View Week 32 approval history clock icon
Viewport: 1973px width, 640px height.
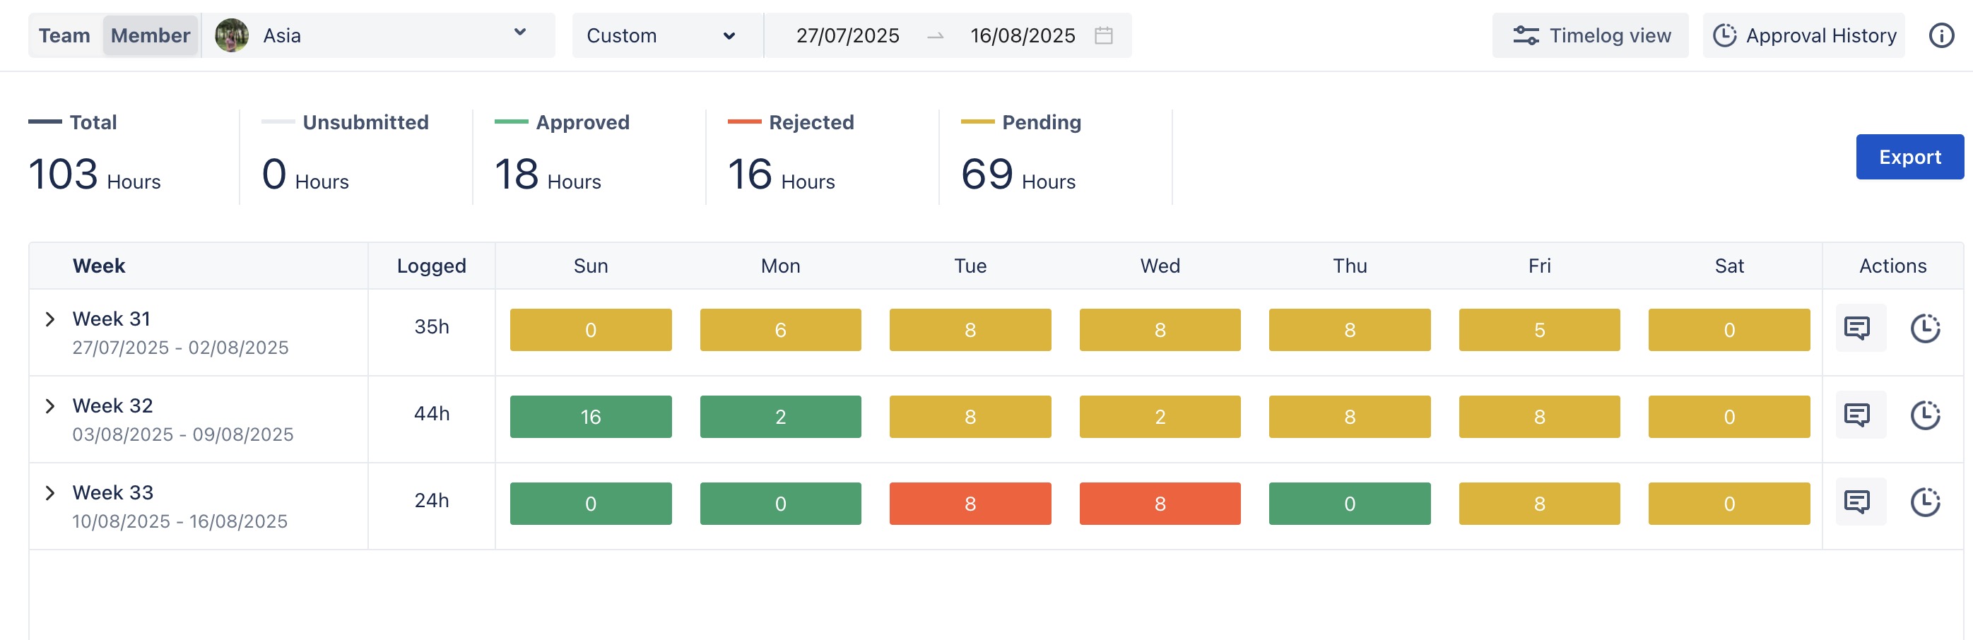(x=1924, y=415)
